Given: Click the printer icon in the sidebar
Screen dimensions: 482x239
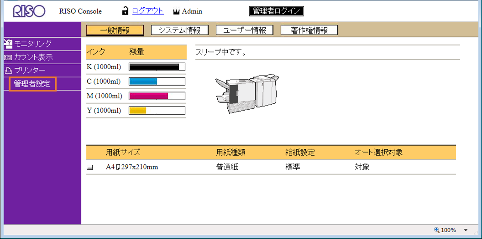Looking at the screenshot, I should [x=8, y=71].
